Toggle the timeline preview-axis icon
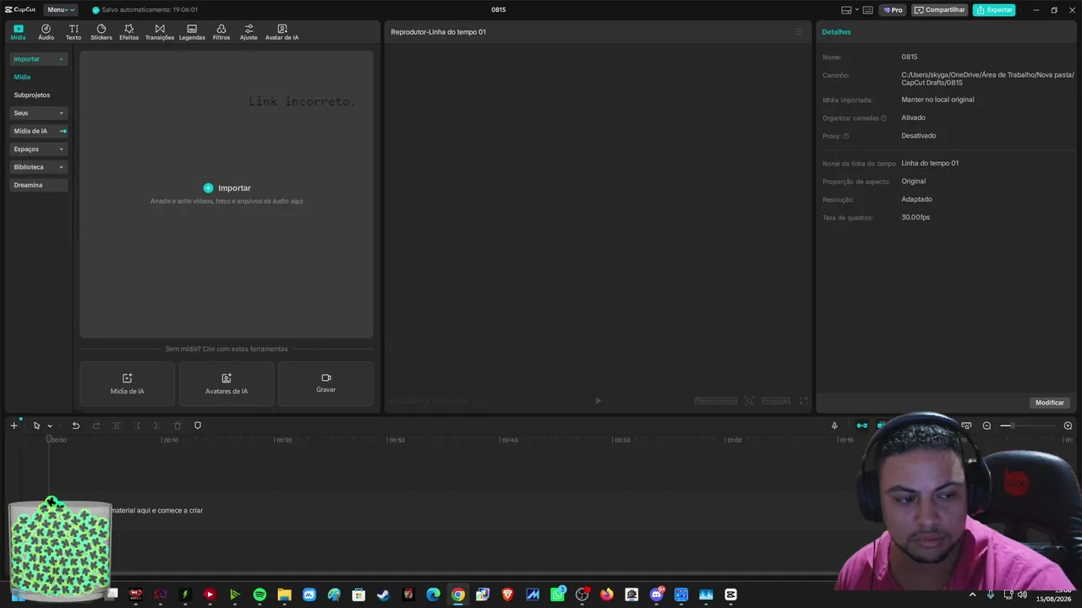1082x608 pixels. click(x=966, y=426)
